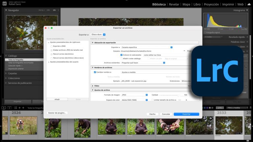Expand the Vídeo section
Screen dimensions: 253x142
click(93, 86)
